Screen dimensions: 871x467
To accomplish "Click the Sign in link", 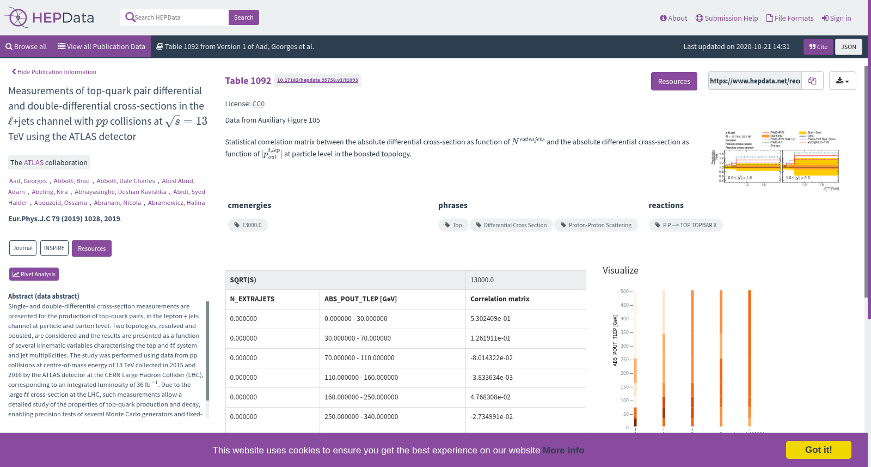I will coord(836,18).
